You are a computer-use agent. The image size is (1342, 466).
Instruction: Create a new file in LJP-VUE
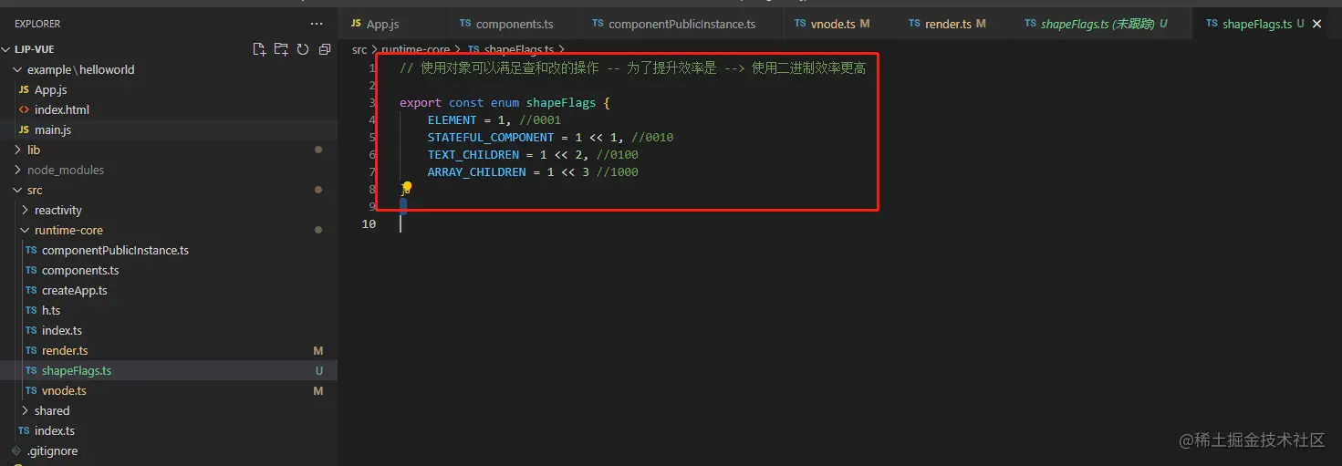coord(259,49)
